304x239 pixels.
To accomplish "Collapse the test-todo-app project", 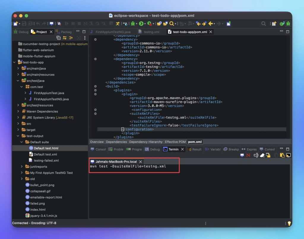I will tap(14, 62).
